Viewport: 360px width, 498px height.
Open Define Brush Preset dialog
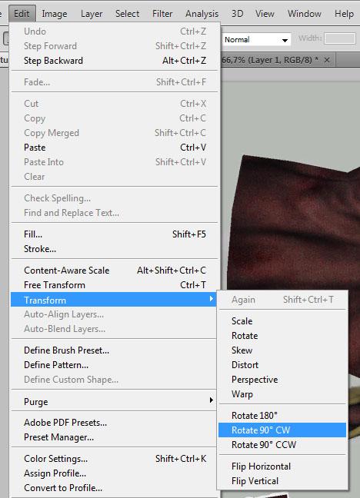pyautogui.click(x=114, y=350)
